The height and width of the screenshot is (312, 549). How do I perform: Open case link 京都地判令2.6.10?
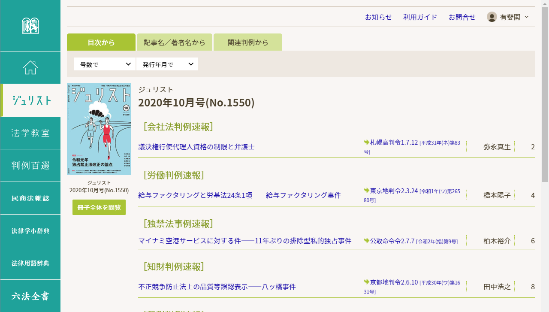394,282
